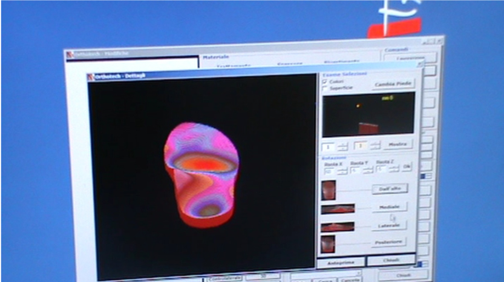Click the Dall'alto top view thumbnail
This screenshot has width=504, height=282.
tap(329, 189)
